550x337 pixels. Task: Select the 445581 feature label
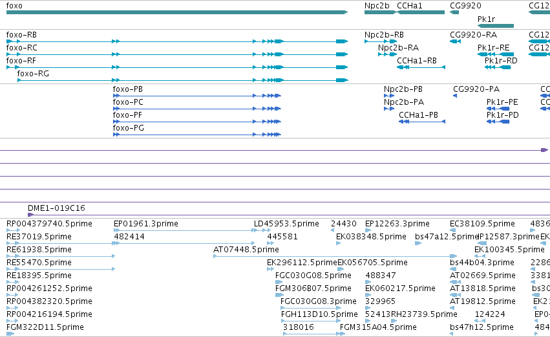pos(282,237)
